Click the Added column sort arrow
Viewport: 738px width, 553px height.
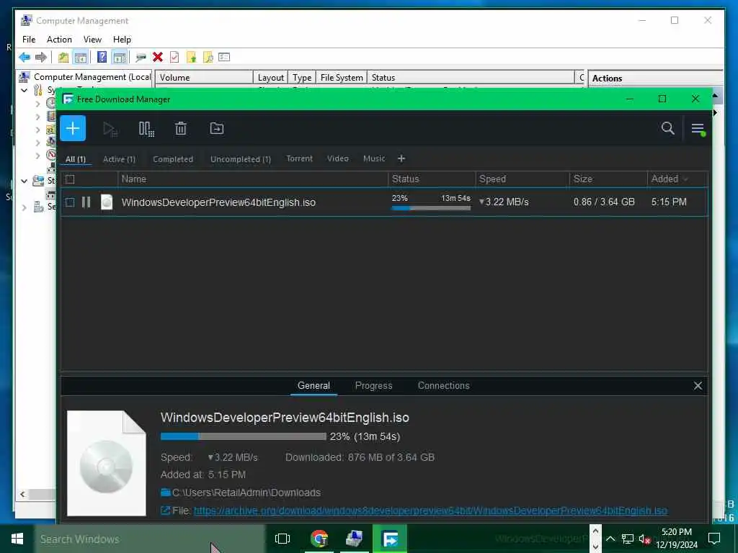click(685, 179)
